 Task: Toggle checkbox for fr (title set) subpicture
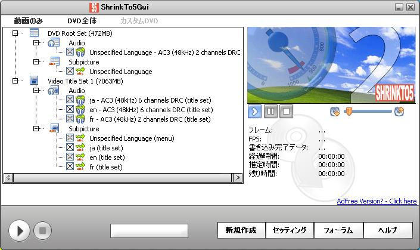[x=70, y=166]
